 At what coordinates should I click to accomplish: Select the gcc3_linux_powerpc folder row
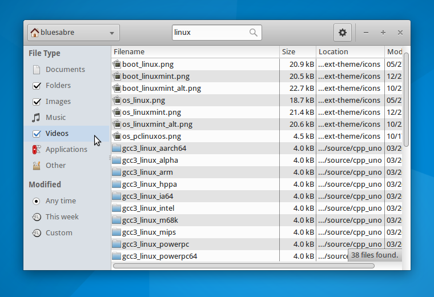pos(256,244)
